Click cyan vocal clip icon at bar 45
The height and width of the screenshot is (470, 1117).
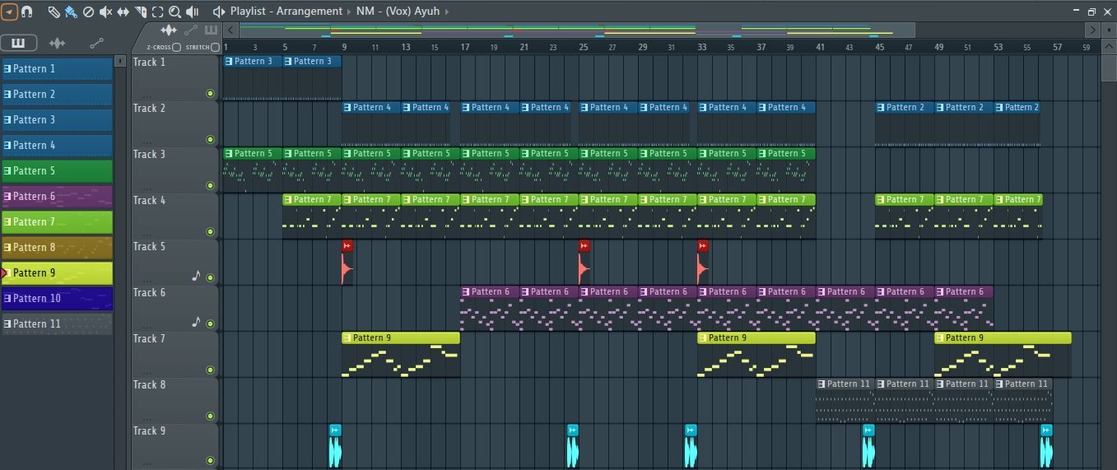[868, 430]
